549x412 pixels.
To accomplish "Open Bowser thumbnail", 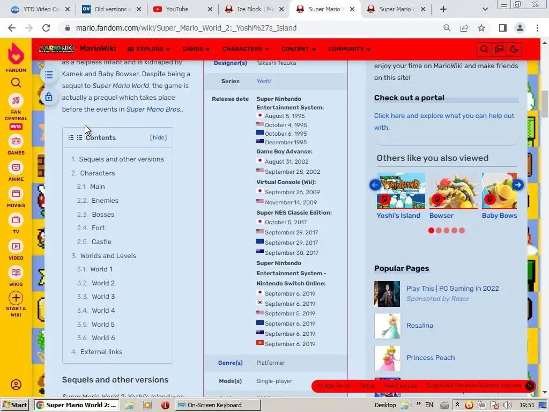I will [x=453, y=191].
